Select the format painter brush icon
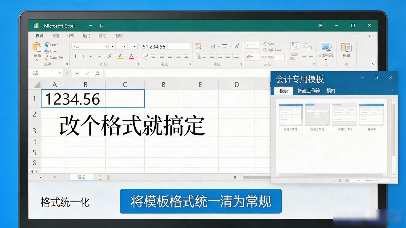 (47, 58)
